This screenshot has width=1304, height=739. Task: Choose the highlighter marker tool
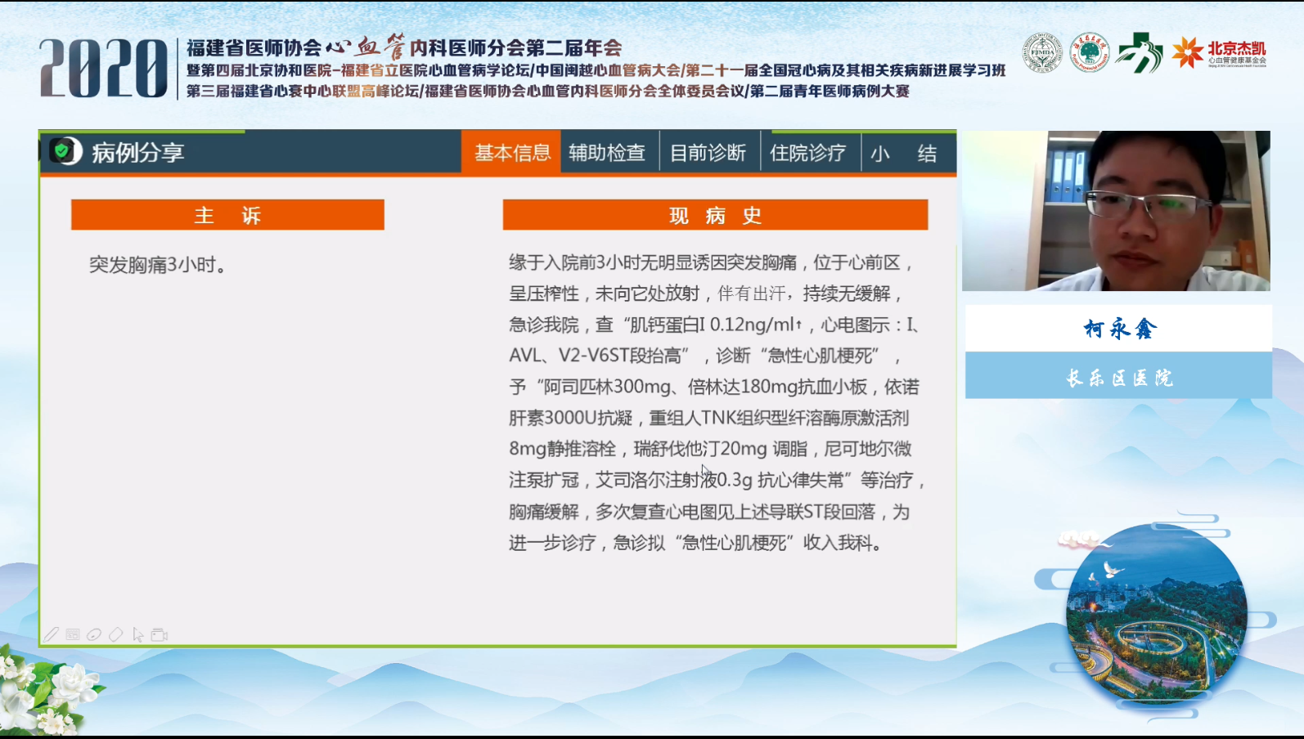[x=94, y=634]
